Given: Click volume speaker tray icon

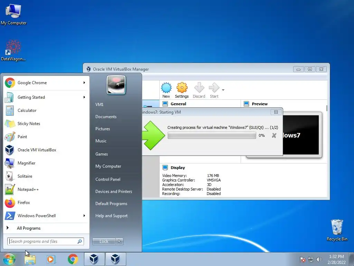Looking at the screenshot, I should click(x=319, y=259).
